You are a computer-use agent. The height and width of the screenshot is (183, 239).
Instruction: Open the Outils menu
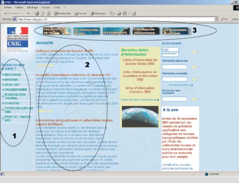[57, 7]
